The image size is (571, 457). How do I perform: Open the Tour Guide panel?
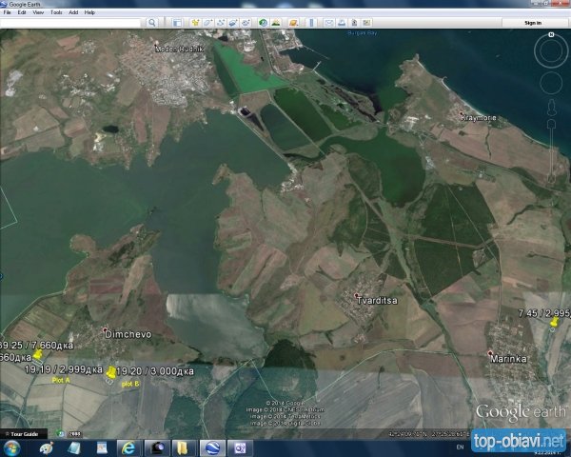(x=24, y=434)
